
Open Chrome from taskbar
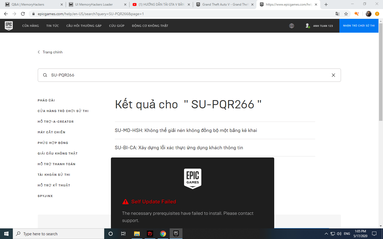click(x=163, y=234)
